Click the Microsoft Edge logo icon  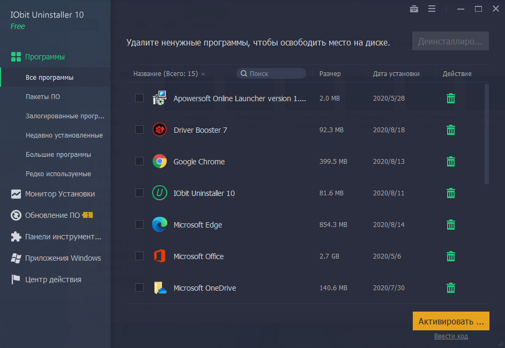(159, 224)
